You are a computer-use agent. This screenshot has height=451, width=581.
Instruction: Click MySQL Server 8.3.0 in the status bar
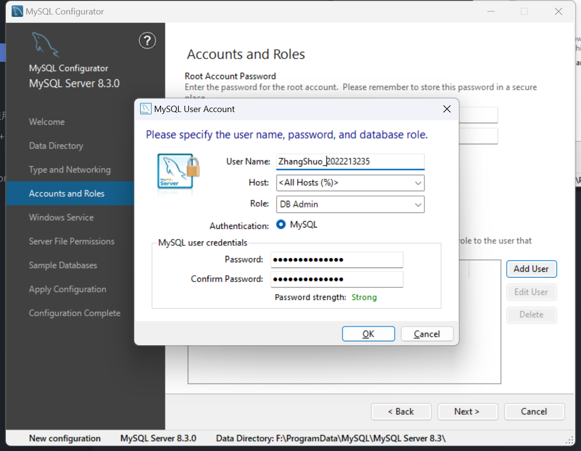click(x=158, y=438)
